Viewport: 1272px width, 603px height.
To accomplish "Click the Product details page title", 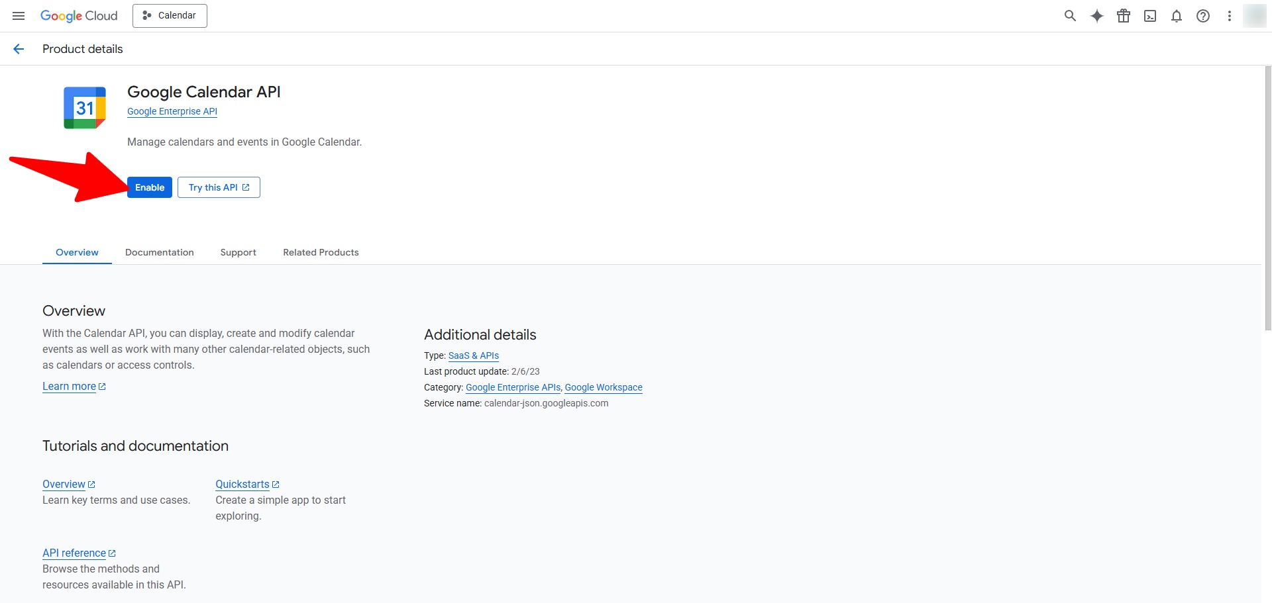I will [x=83, y=49].
